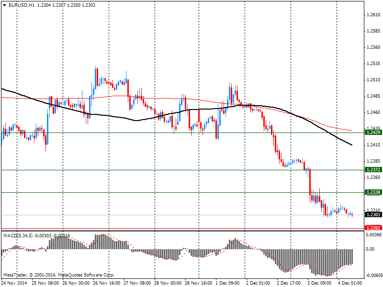Click the 28 Nov 16:00 time label
The height and width of the screenshot is (287, 383).
coord(198,283)
